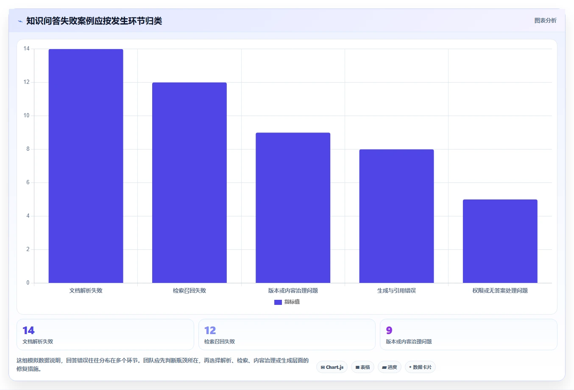The image size is (574, 390).
Task: Click the bar icon in the 进度 chip
Action: coord(384,368)
